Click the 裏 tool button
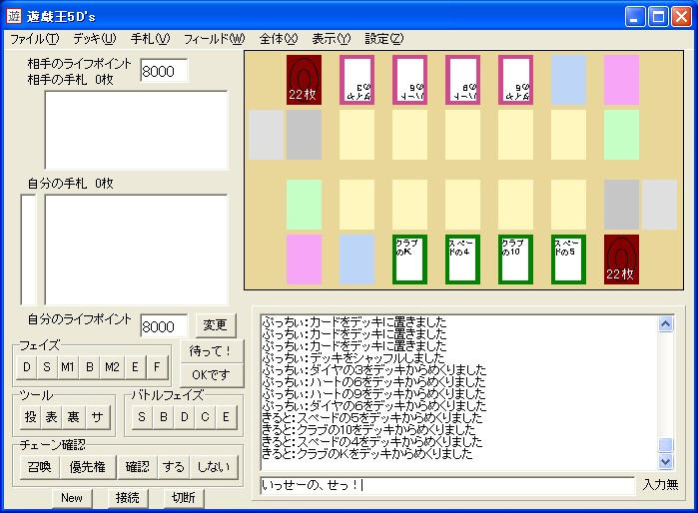The width and height of the screenshot is (698, 513). pyautogui.click(x=74, y=417)
